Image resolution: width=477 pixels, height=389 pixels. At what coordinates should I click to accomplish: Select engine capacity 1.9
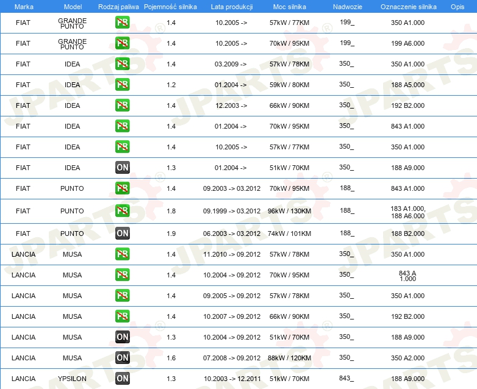[171, 234]
